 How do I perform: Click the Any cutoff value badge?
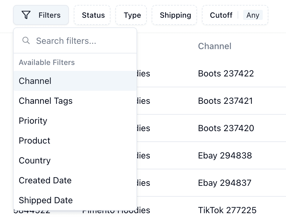(253, 15)
